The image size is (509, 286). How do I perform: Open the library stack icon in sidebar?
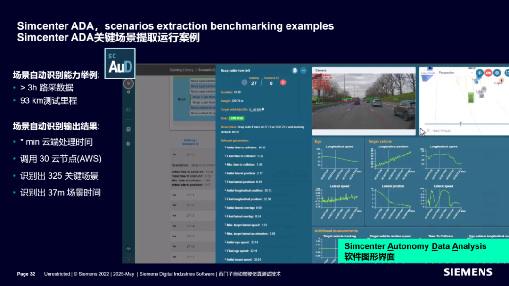(128, 129)
